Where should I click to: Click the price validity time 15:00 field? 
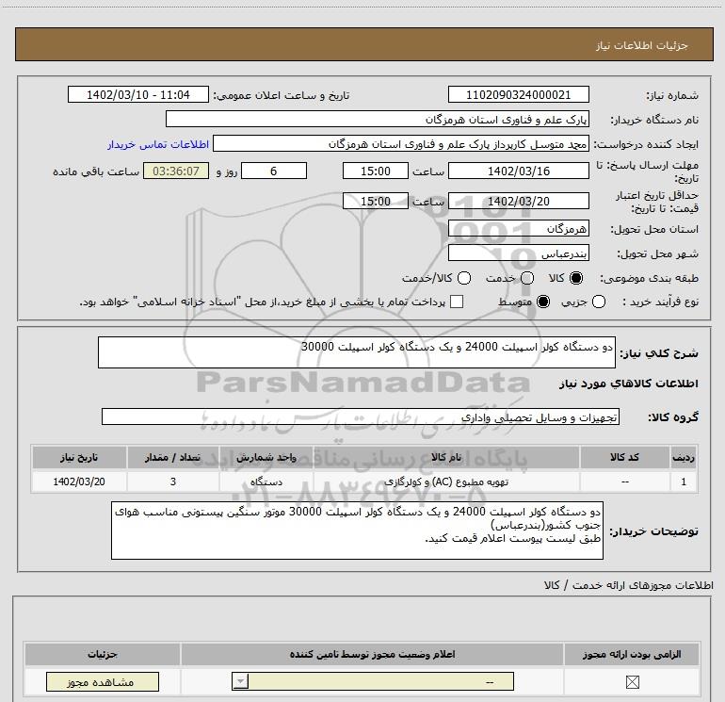pos(376,201)
